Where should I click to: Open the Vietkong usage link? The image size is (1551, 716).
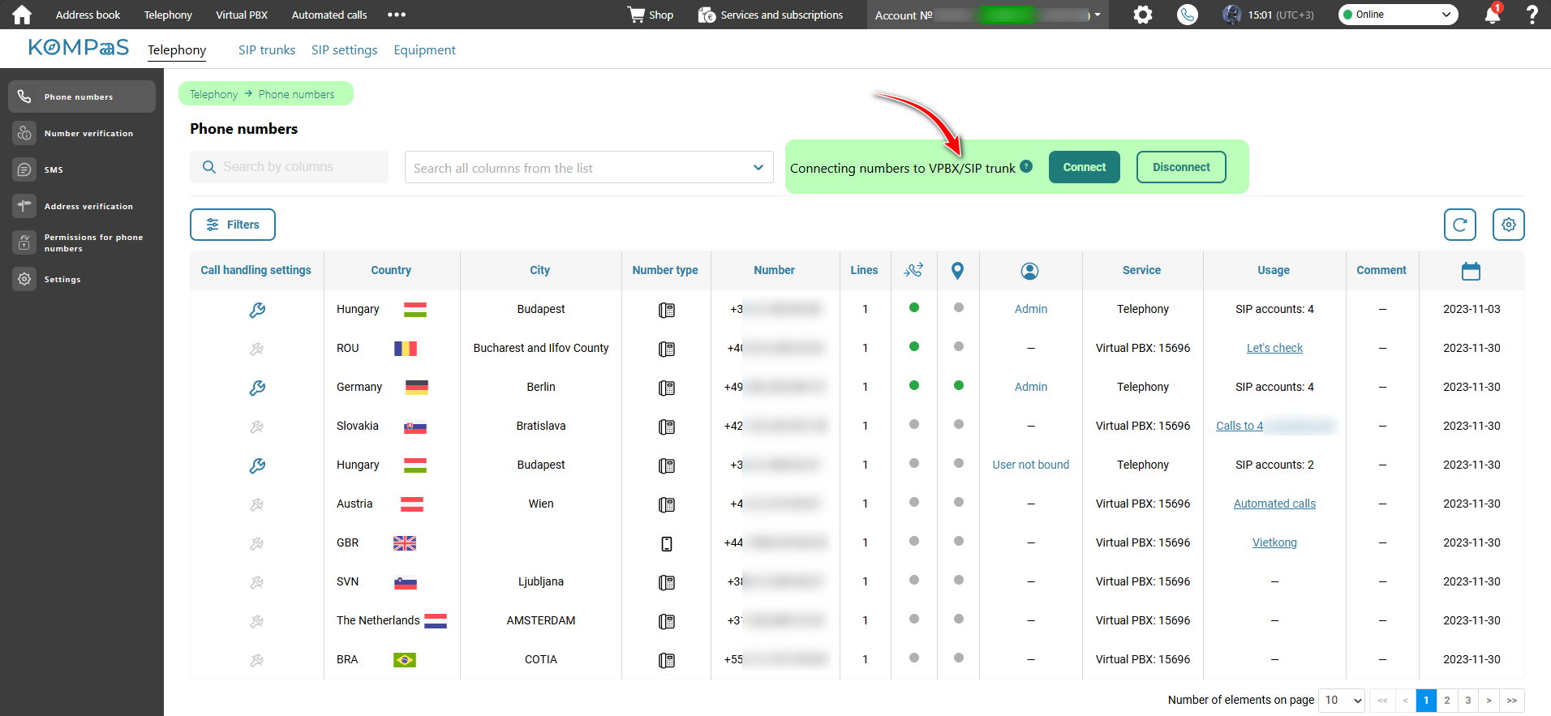[1274, 542]
